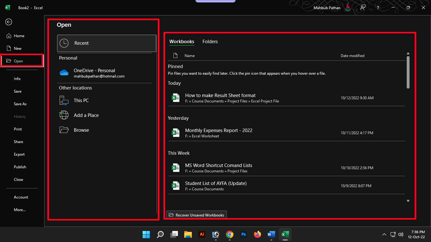Click the file list scrollbar thumb
Image resolution: width=431 pixels, height=242 pixels.
(x=408, y=72)
